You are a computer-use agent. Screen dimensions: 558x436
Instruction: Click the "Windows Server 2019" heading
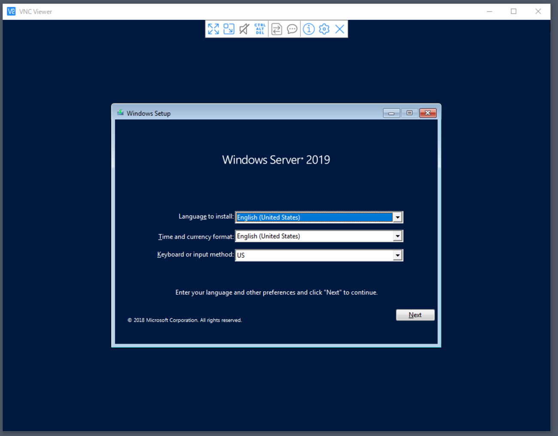276,160
